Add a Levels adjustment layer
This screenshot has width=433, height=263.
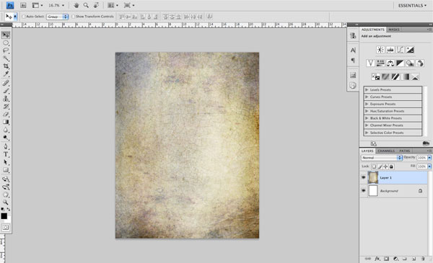390,50
